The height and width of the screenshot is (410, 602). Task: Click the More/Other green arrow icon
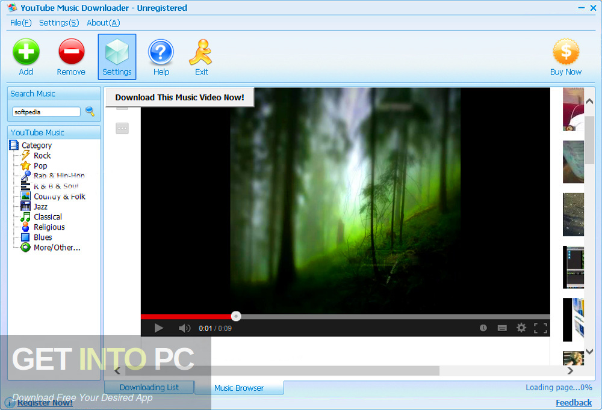click(x=26, y=247)
